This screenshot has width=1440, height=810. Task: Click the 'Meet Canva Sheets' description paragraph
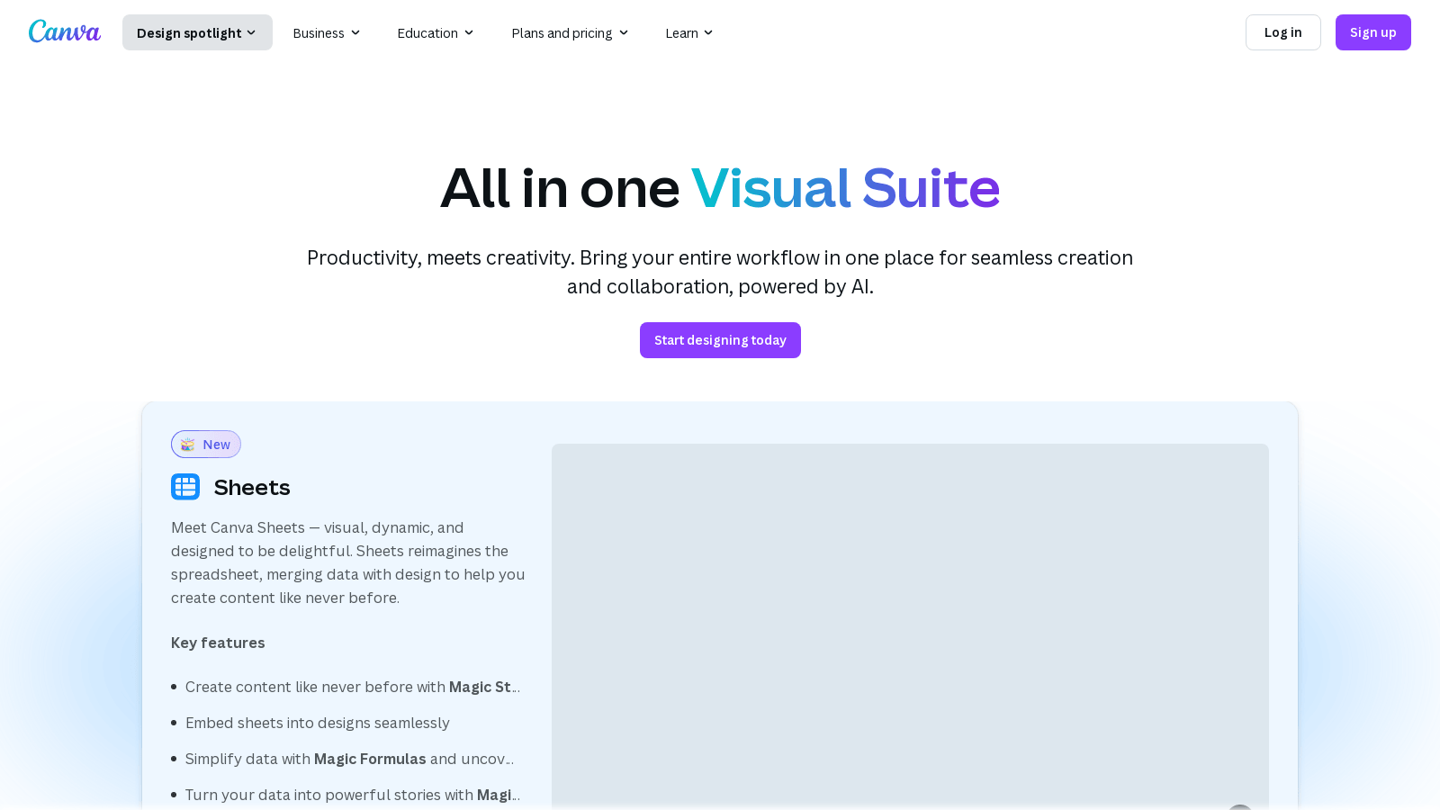coord(348,562)
